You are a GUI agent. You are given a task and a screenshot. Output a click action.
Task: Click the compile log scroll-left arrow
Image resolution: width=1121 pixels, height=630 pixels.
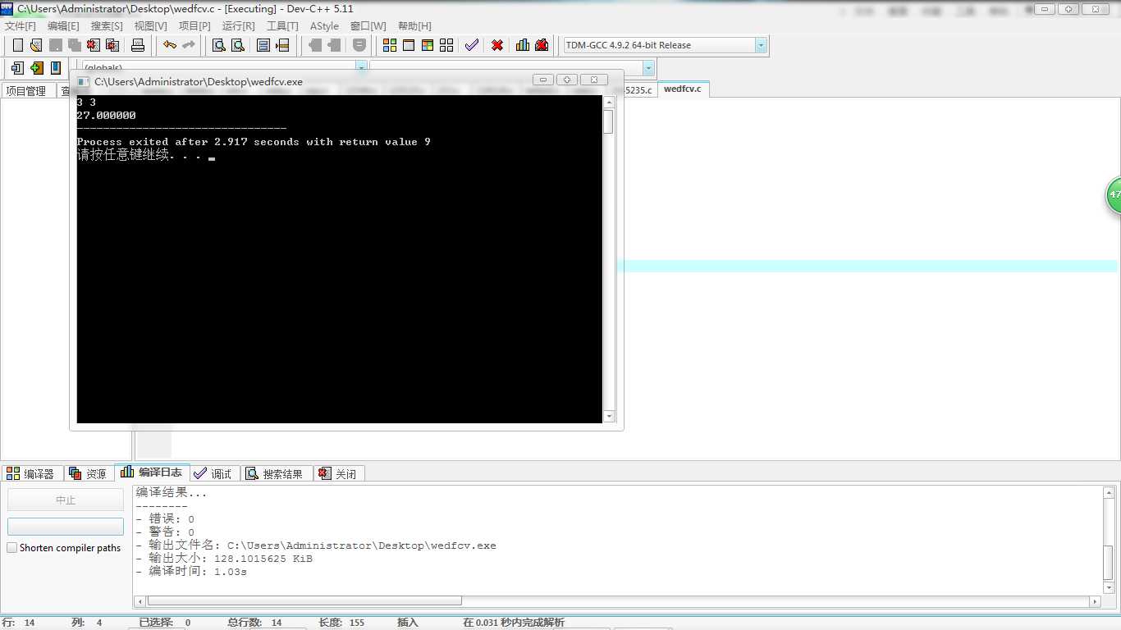click(x=140, y=600)
